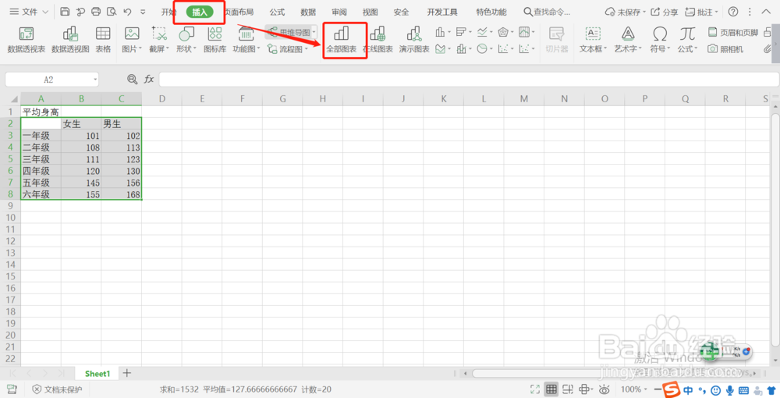Click the 页眉和页脚 header and footer button
The image size is (780, 398).
coord(733,32)
